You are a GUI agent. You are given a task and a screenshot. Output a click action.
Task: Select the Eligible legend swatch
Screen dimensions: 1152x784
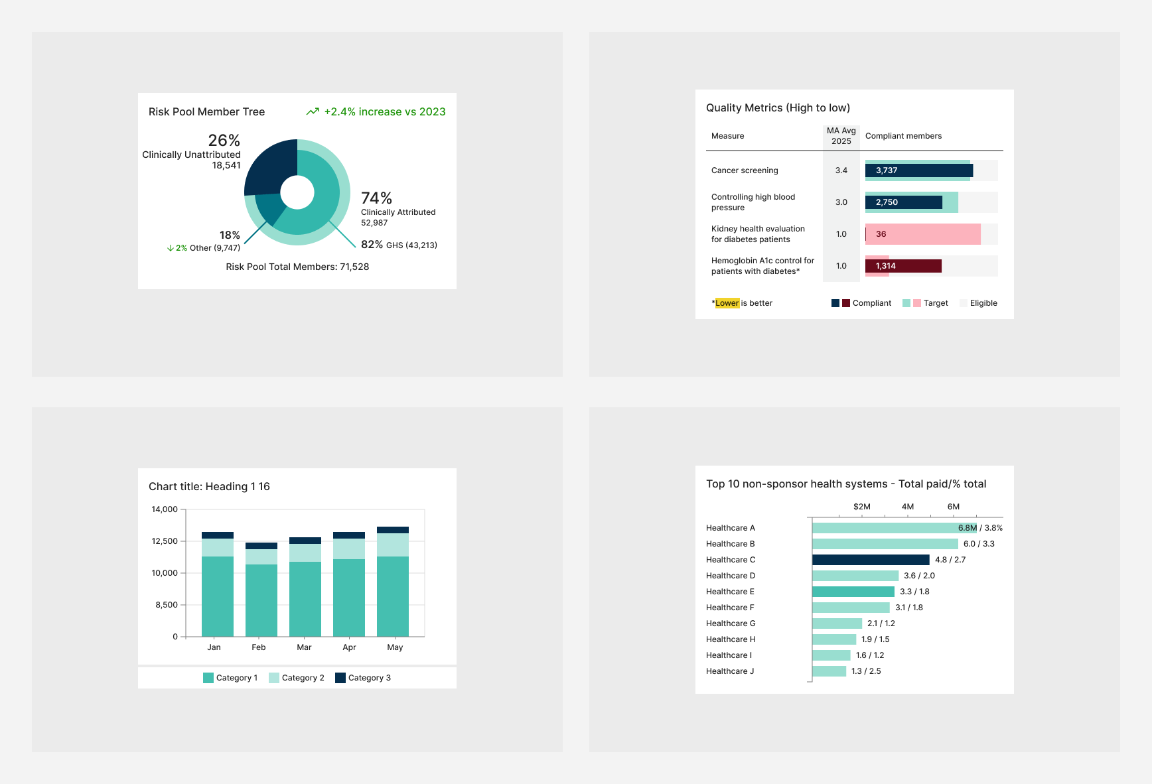coord(964,303)
